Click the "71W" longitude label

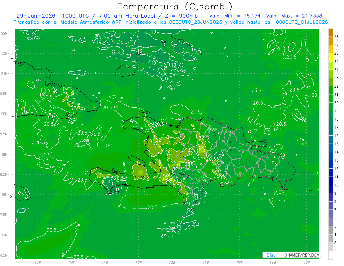point(206,262)
